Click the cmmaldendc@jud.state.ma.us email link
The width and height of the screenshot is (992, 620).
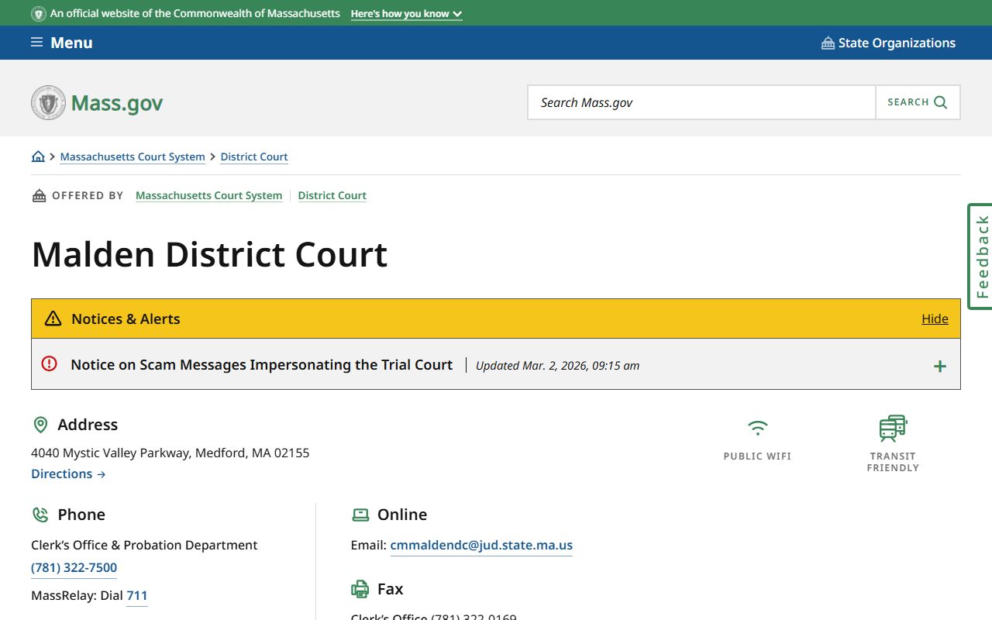[x=481, y=545]
